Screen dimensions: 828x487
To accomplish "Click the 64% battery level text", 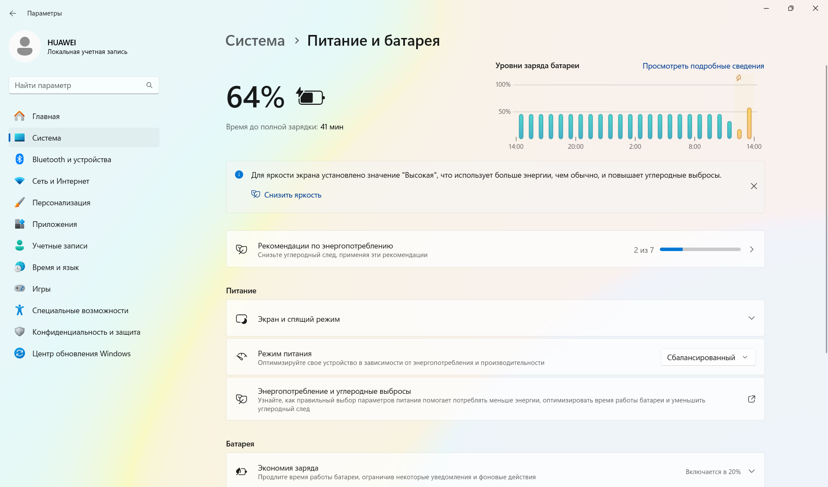I will (x=255, y=97).
